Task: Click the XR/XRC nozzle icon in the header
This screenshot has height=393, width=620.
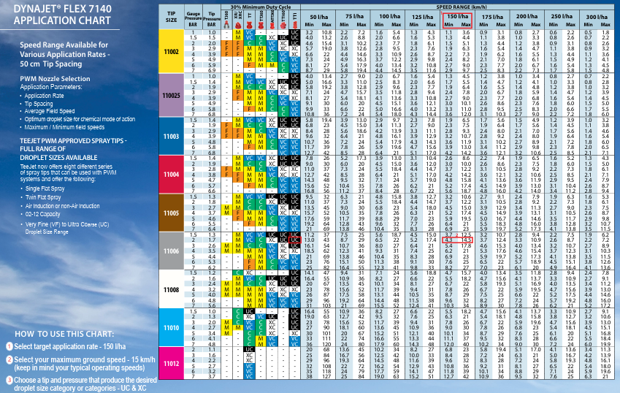Action: [238, 25]
